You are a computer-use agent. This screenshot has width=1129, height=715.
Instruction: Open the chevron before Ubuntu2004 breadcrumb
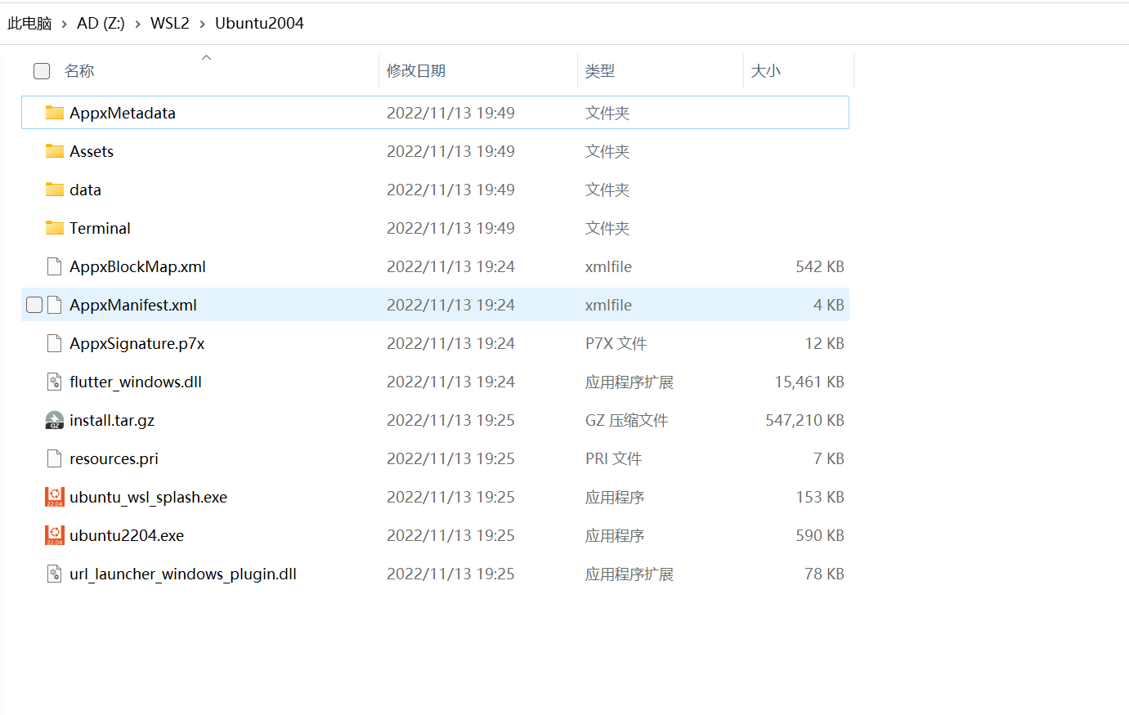(202, 24)
